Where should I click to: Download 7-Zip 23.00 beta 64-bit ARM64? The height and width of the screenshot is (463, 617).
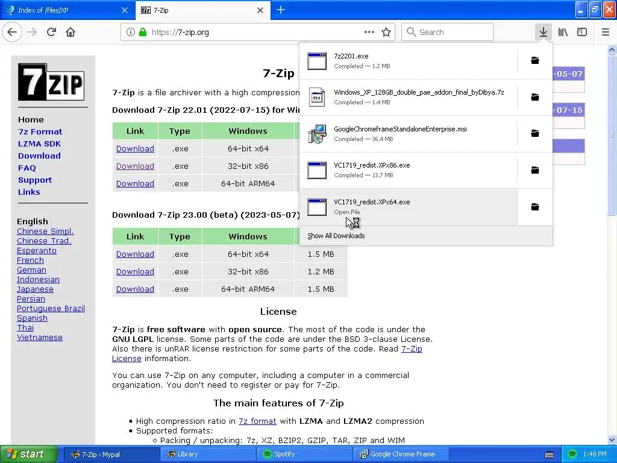click(x=135, y=289)
